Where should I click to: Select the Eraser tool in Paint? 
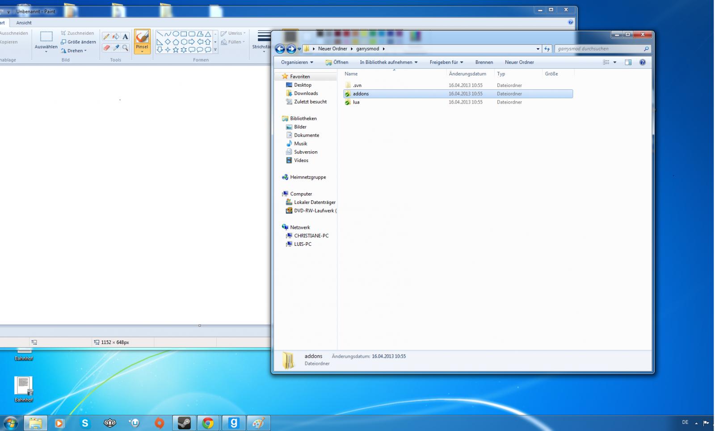pyautogui.click(x=106, y=47)
